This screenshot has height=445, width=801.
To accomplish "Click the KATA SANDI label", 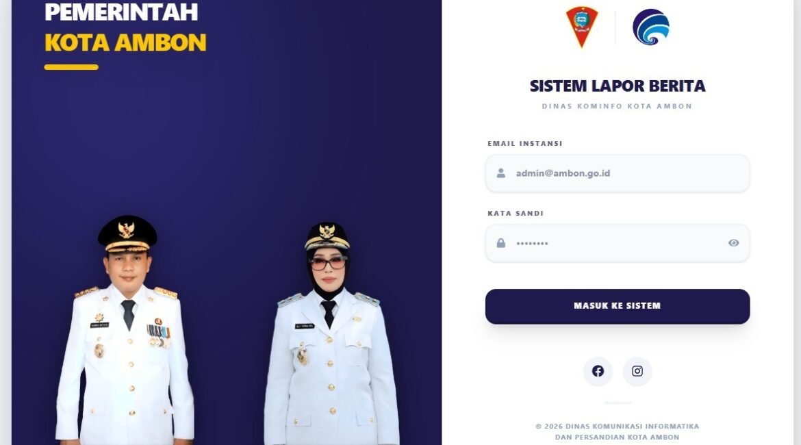I will pyautogui.click(x=516, y=214).
